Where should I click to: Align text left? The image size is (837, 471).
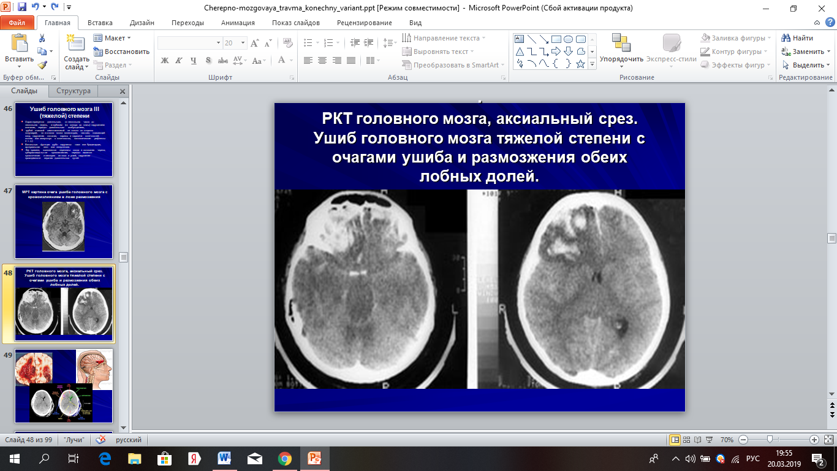308,60
